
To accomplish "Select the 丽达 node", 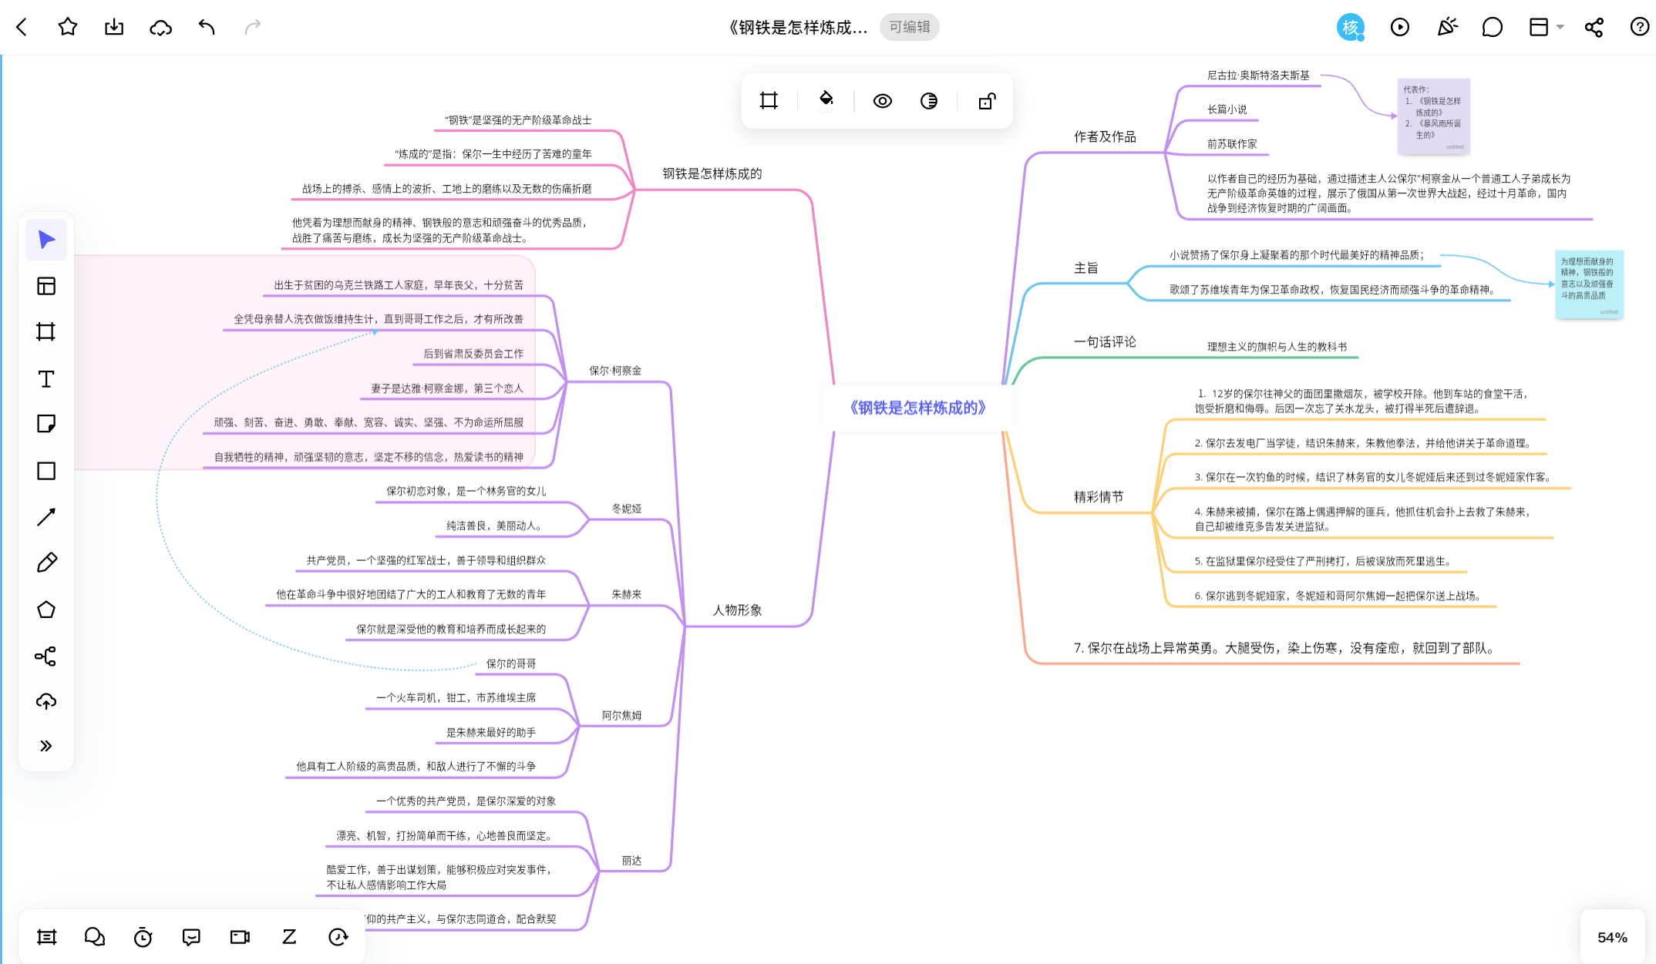I will (x=631, y=861).
